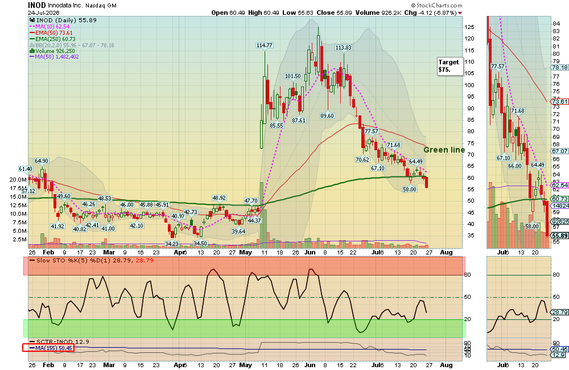Click the Nasdaq GM exchange label
Screen dimensions: 569x370
[x=101, y=6]
